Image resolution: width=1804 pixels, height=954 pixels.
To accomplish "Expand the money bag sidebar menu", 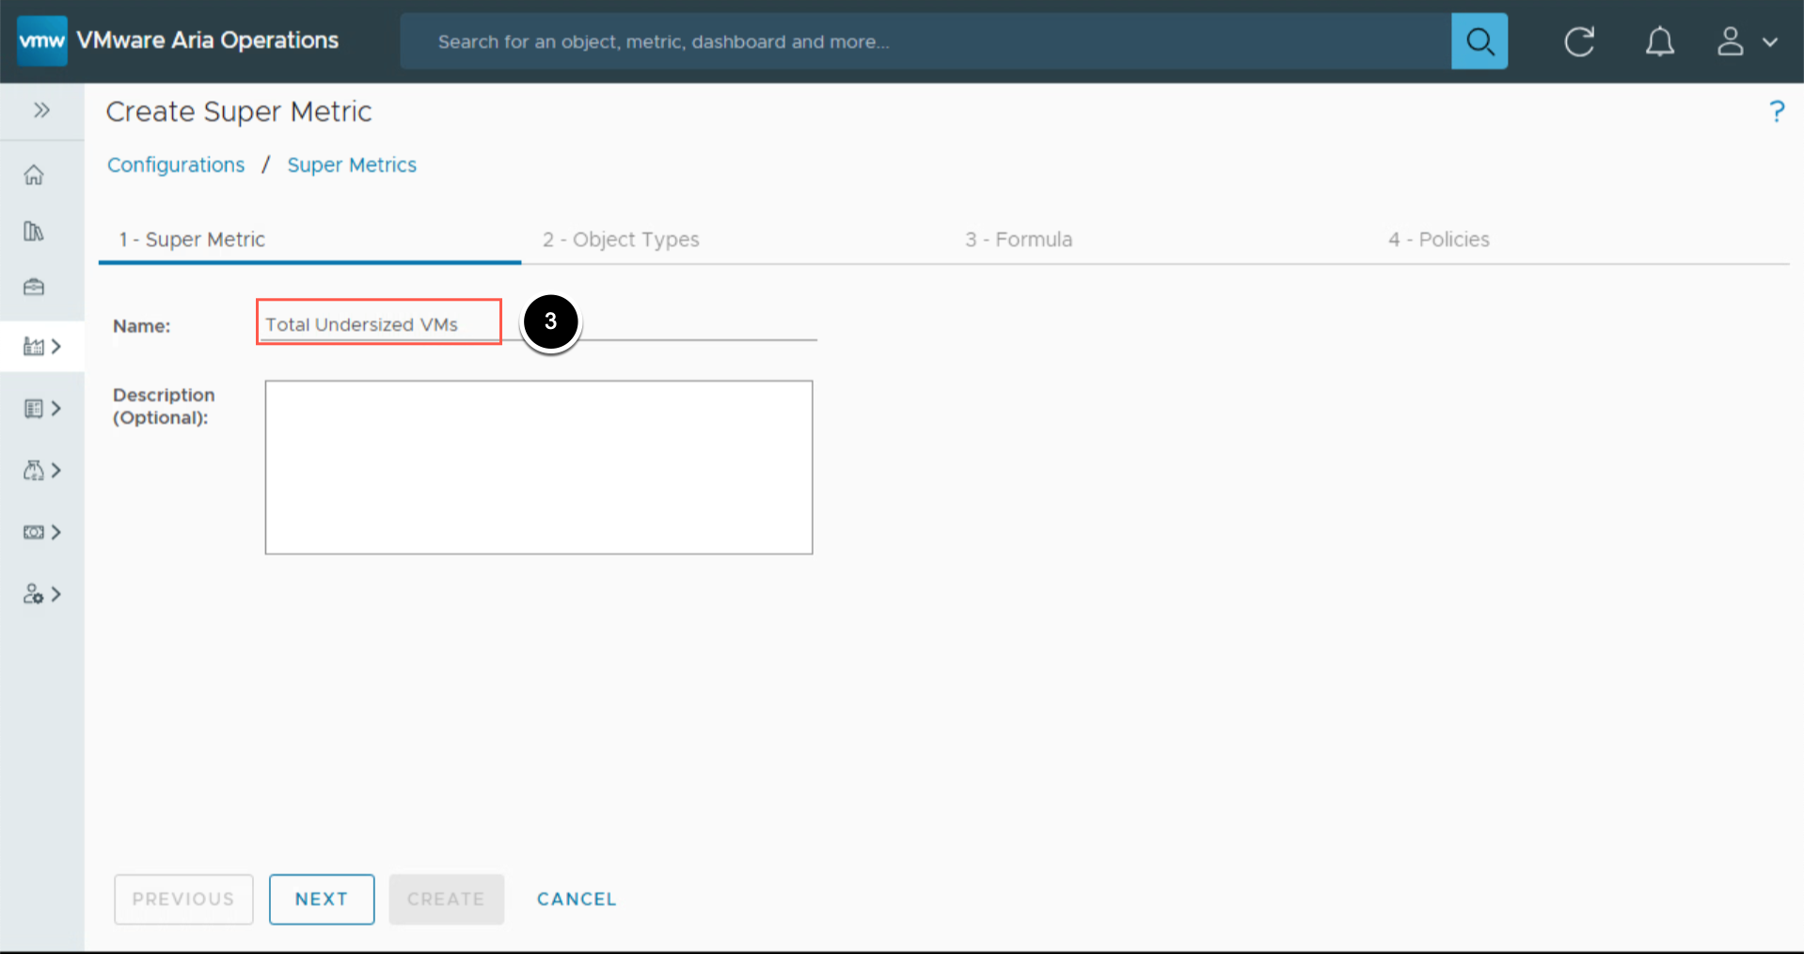I will coord(42,471).
